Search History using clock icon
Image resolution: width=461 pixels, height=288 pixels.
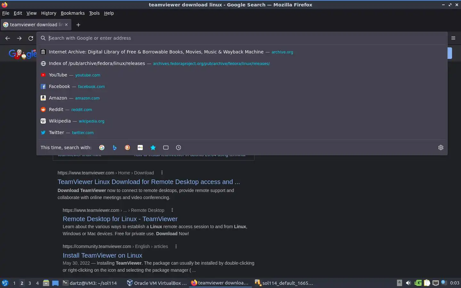(179, 148)
